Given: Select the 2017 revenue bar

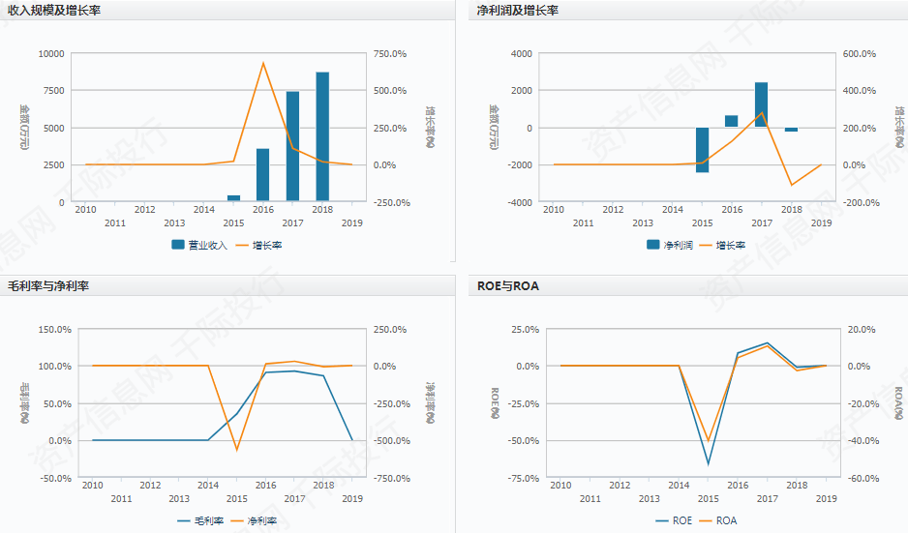Looking at the screenshot, I should 292,147.
